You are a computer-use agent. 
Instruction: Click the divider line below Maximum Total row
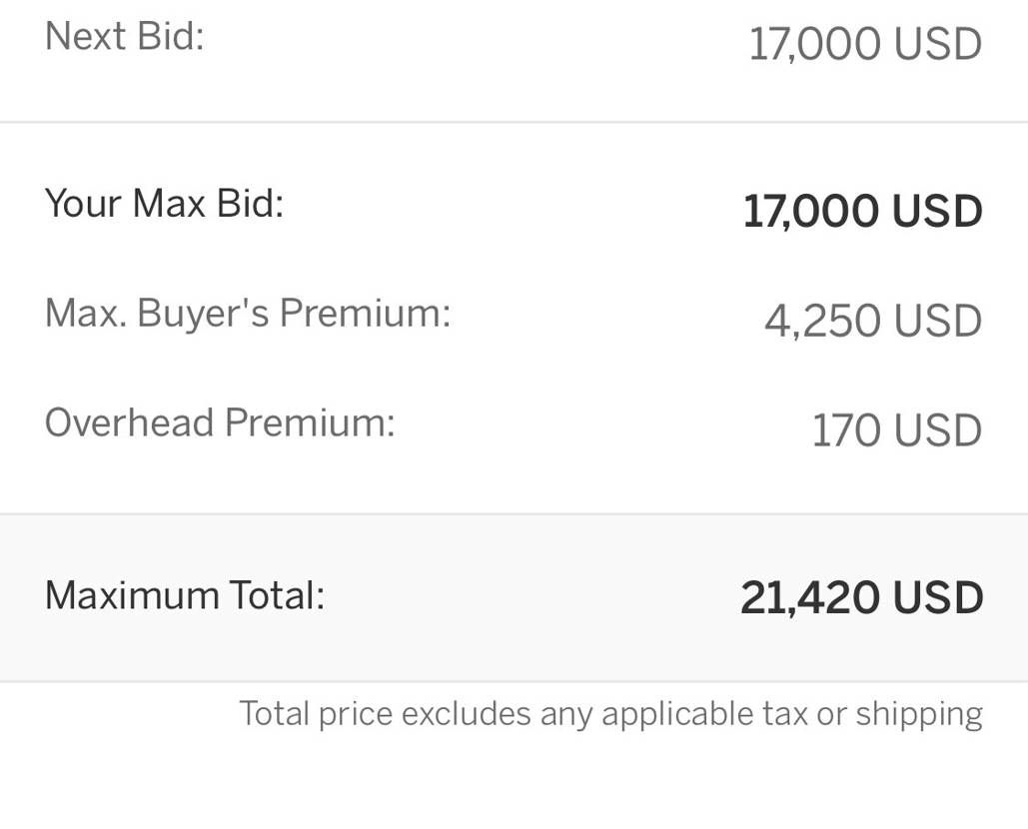[514, 682]
